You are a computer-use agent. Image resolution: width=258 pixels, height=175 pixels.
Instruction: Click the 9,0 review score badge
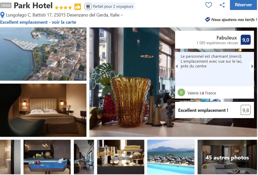(245, 40)
